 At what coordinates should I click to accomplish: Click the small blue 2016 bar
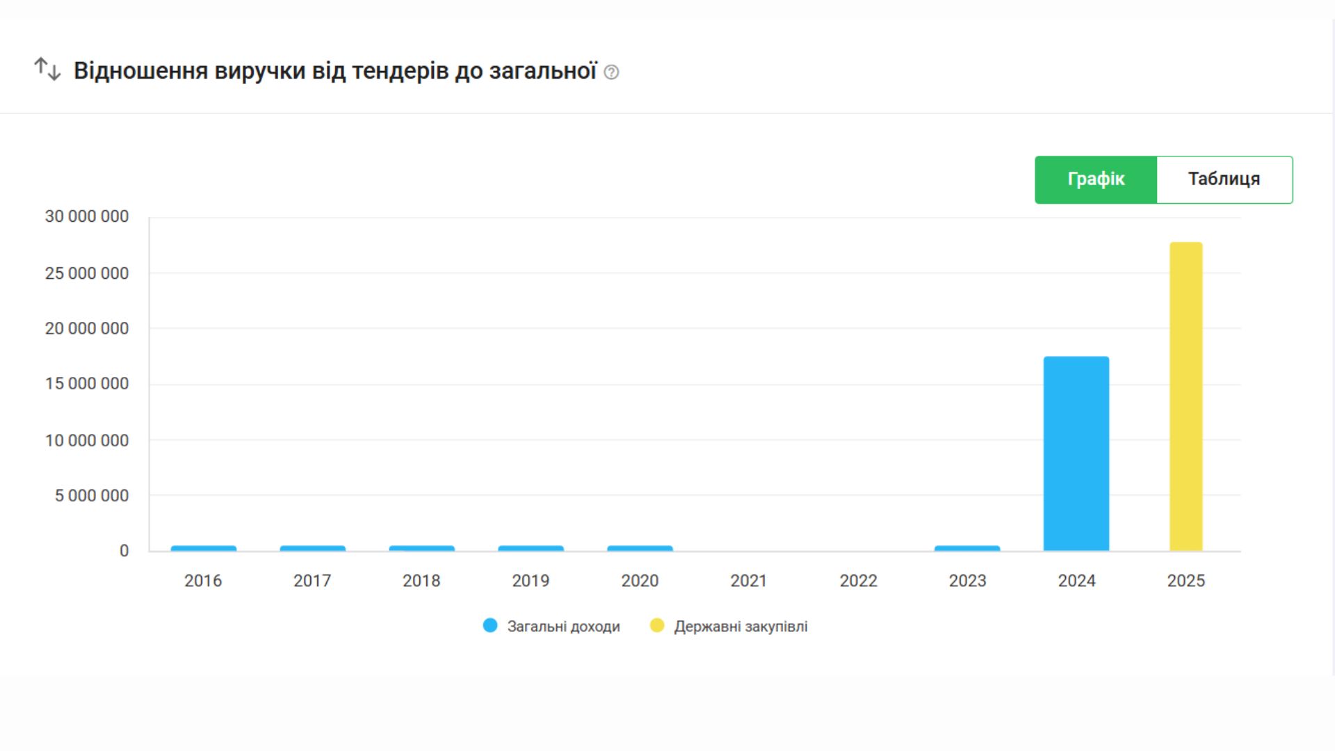click(204, 549)
